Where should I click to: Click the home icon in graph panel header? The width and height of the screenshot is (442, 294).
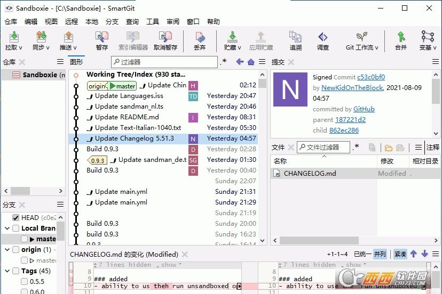(x=251, y=62)
